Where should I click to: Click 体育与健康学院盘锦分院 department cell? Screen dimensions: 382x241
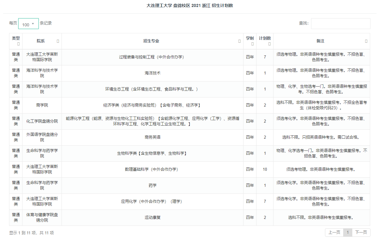pyautogui.click(x=42, y=217)
